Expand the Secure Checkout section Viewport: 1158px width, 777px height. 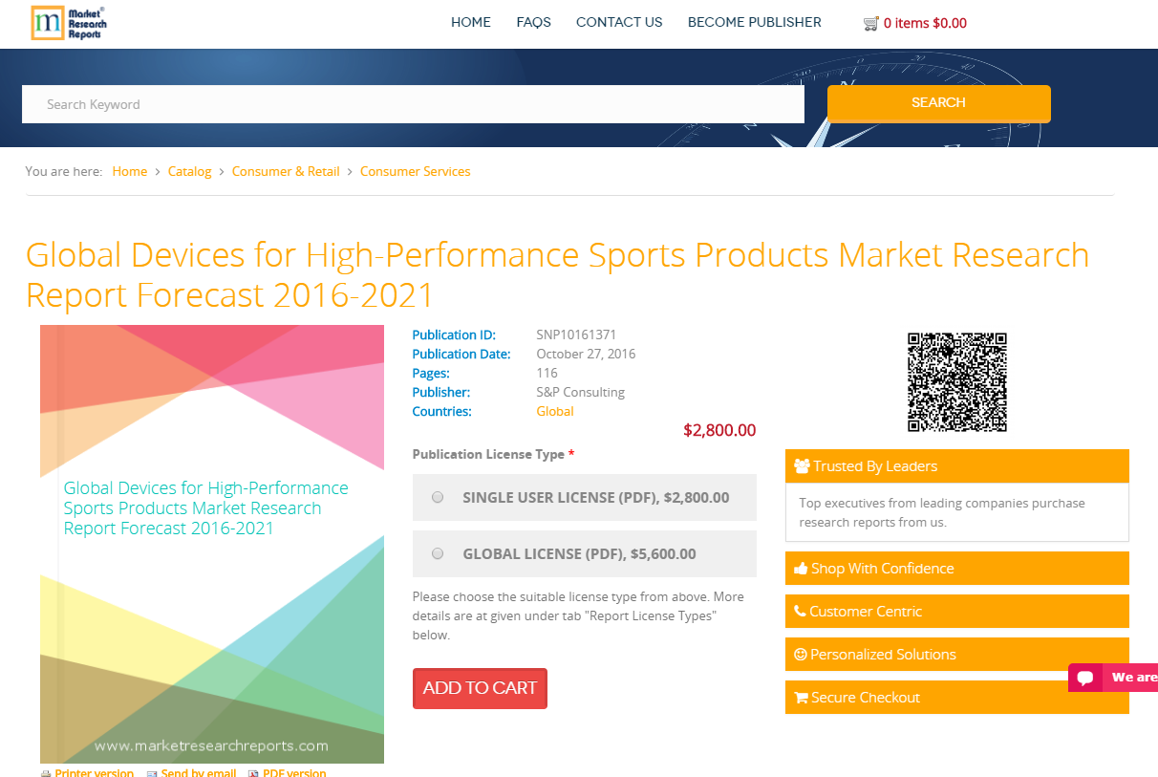[957, 698]
